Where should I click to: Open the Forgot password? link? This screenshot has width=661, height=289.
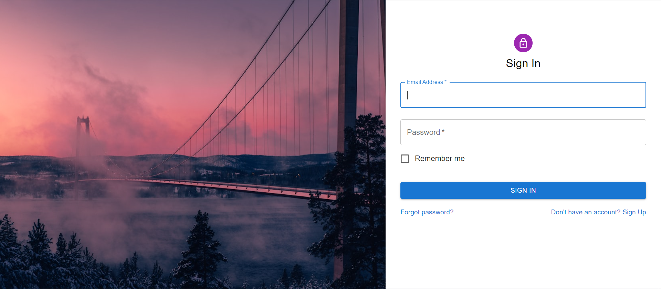click(427, 212)
